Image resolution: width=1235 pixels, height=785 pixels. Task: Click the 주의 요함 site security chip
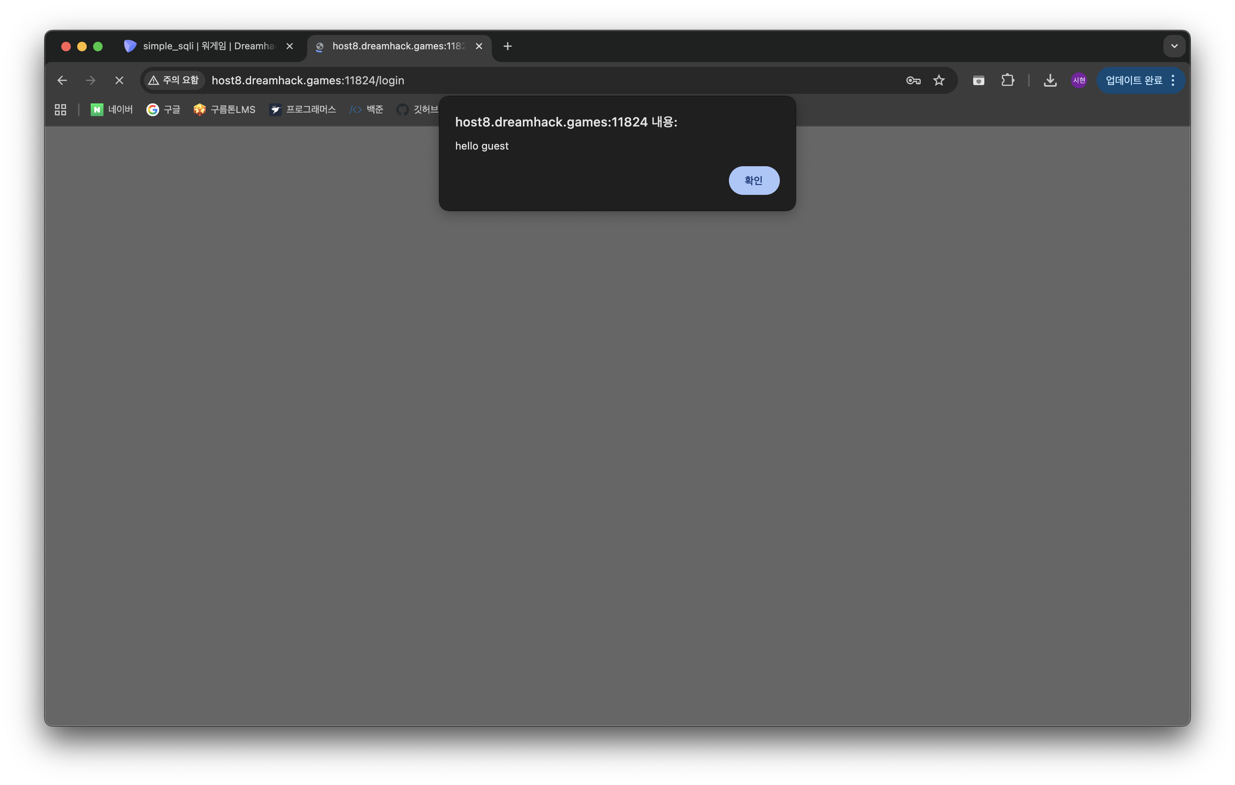point(173,80)
